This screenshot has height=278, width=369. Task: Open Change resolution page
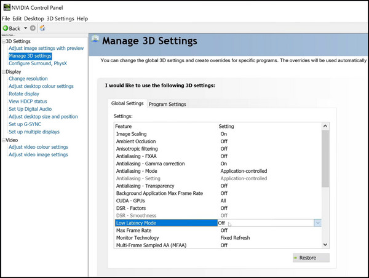pos(28,79)
